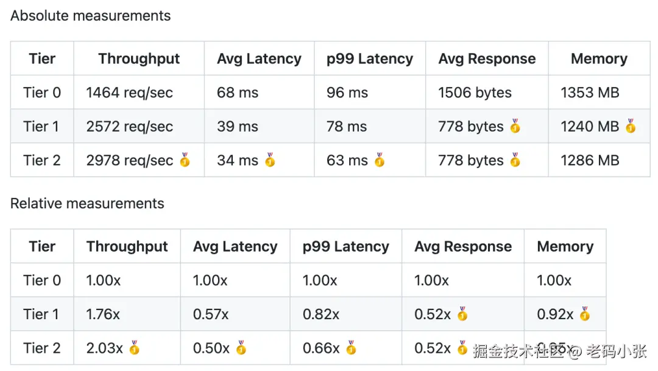Click the "Absolute measurements" heading
658x371 pixels.
91,16
